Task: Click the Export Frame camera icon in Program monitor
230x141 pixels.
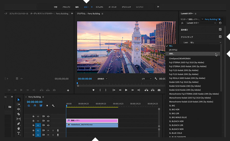Action: point(159,90)
